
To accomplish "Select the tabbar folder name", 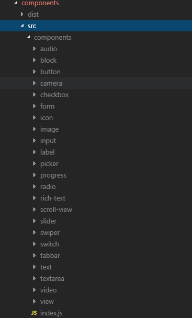I will [50, 256].
